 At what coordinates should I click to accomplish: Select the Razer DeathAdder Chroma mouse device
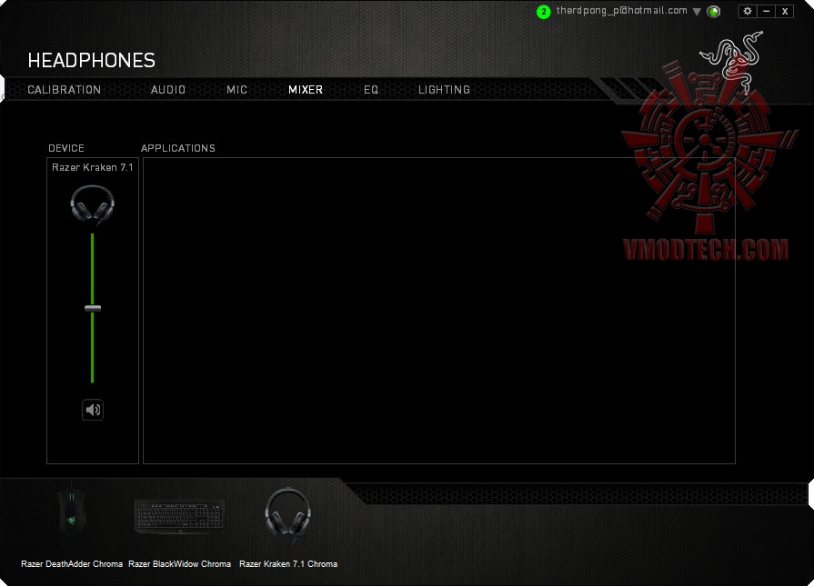[72, 511]
